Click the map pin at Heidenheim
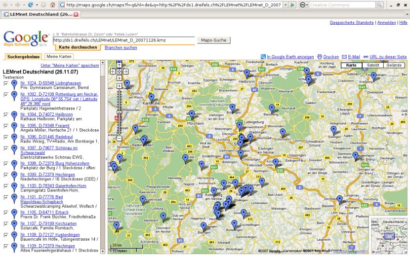The image size is (410, 256). tap(355, 156)
